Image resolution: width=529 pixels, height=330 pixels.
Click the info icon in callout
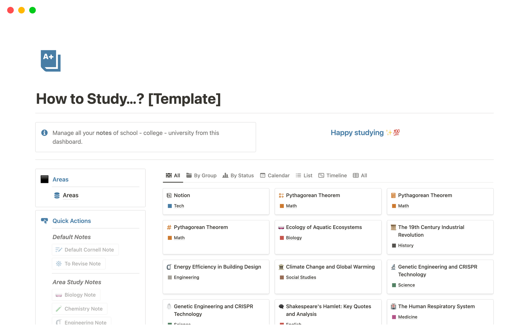[44, 133]
